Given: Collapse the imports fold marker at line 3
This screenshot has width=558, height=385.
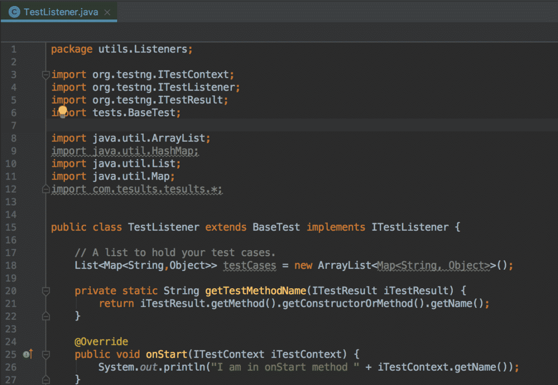Looking at the screenshot, I should pos(46,74).
